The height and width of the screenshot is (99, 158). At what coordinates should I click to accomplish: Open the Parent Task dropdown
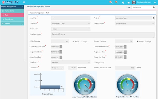[71, 29]
